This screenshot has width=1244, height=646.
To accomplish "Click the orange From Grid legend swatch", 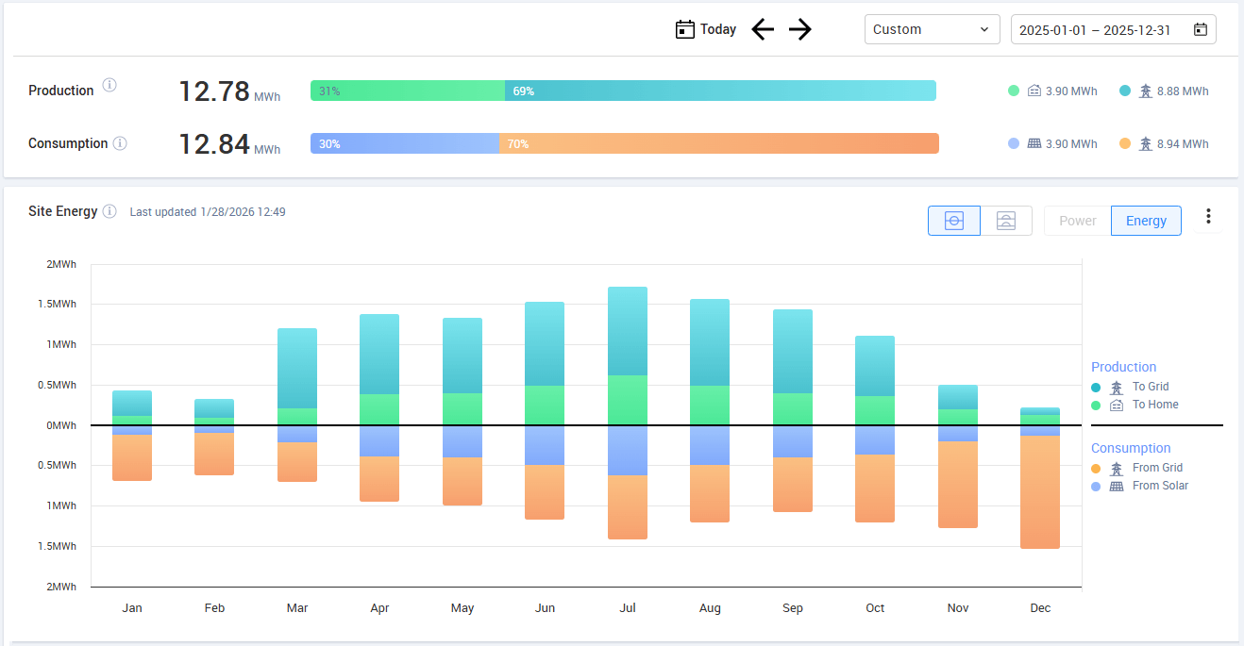I will click(x=1096, y=468).
